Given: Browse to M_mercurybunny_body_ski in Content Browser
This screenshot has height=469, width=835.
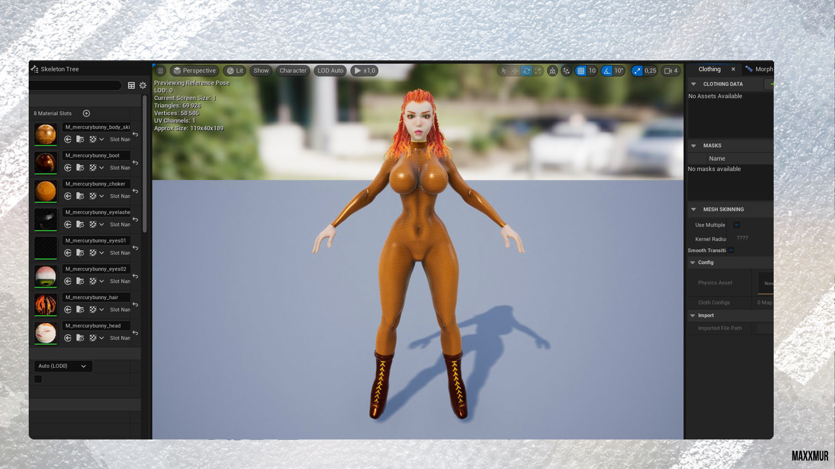Looking at the screenshot, I should point(80,139).
